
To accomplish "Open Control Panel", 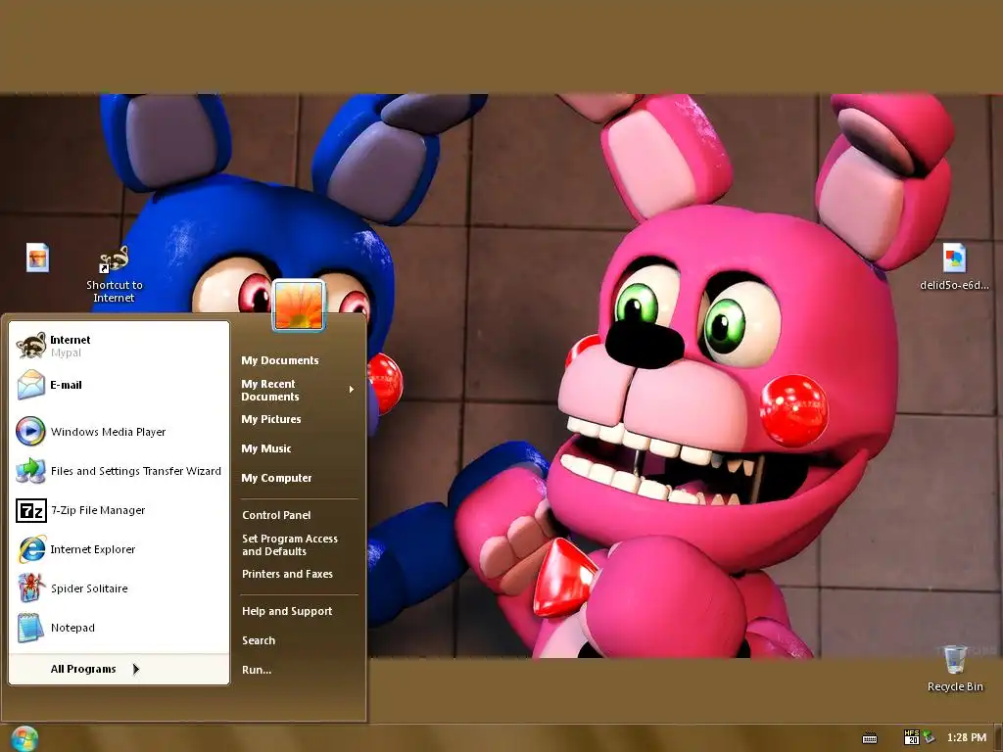I will [276, 515].
